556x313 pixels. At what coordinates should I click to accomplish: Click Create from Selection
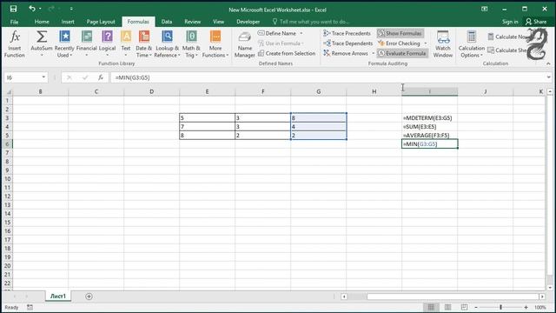287,53
